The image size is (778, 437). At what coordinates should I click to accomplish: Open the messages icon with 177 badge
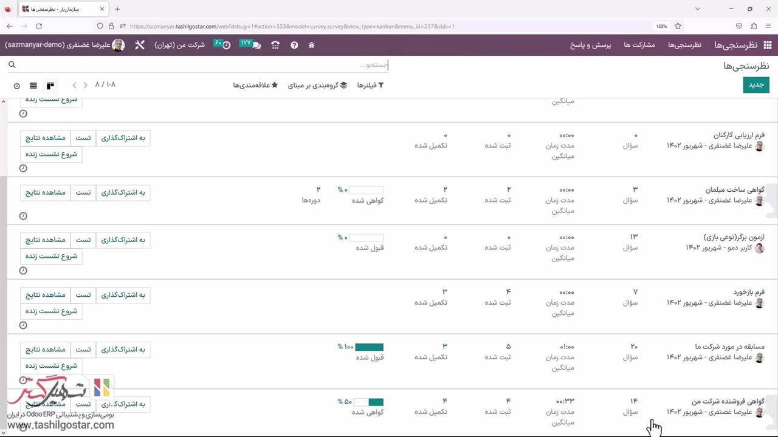click(x=256, y=46)
